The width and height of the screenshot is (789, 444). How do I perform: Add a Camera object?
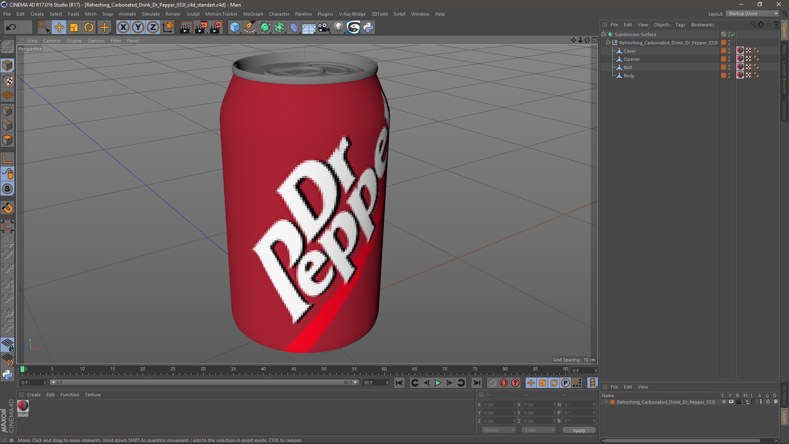(x=324, y=28)
